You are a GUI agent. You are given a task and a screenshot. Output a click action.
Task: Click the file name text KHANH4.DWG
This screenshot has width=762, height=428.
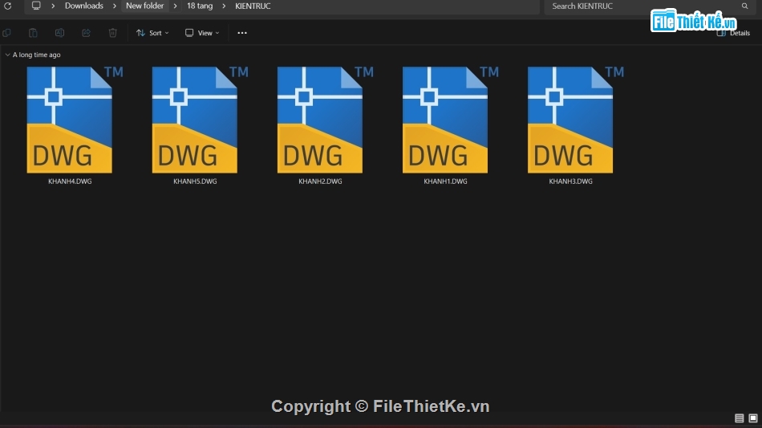point(70,181)
